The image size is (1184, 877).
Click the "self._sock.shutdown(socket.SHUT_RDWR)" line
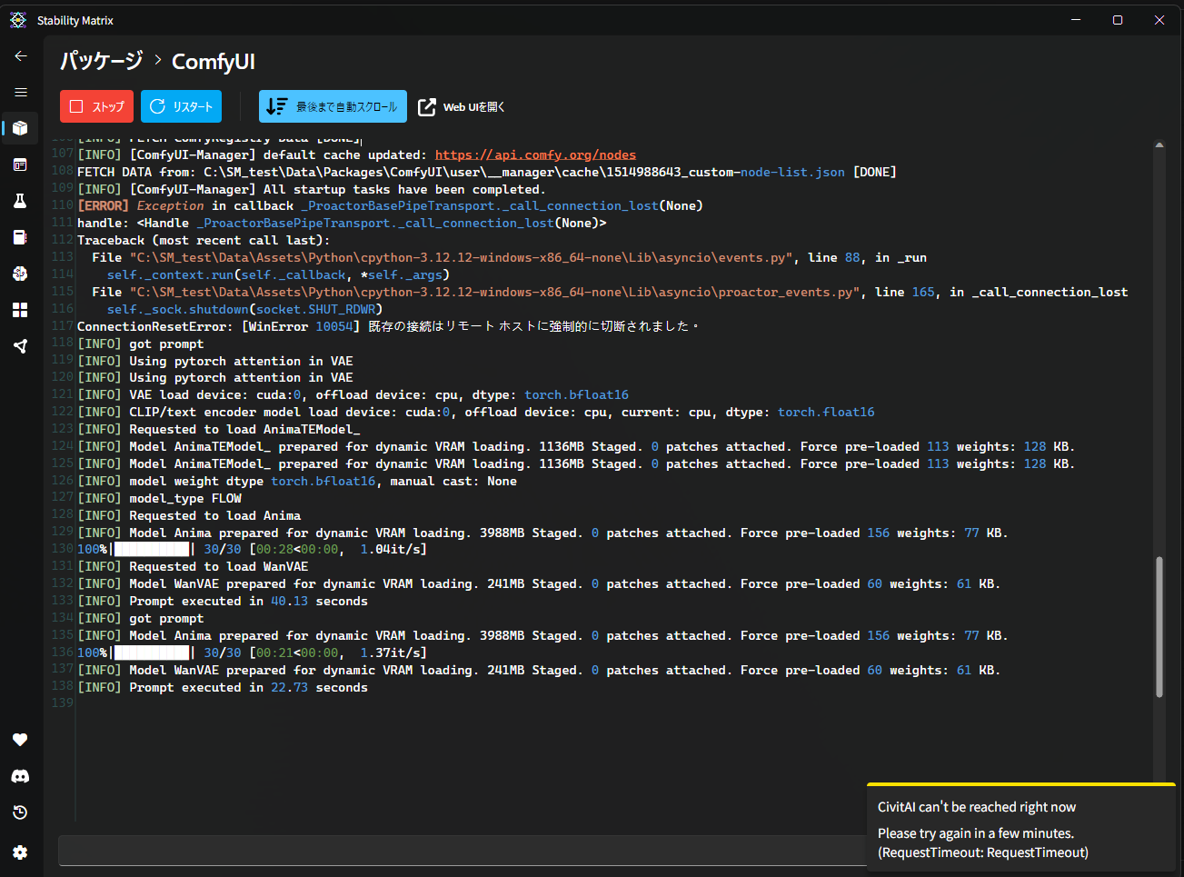click(x=244, y=309)
